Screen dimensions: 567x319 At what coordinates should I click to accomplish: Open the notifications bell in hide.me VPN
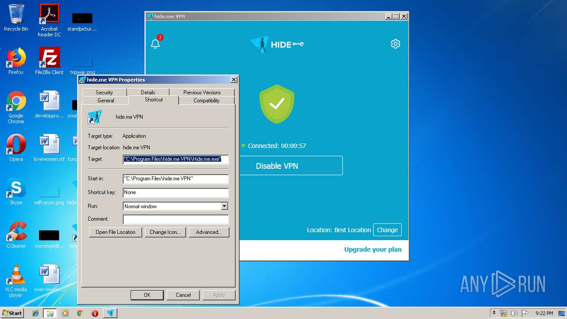(155, 43)
